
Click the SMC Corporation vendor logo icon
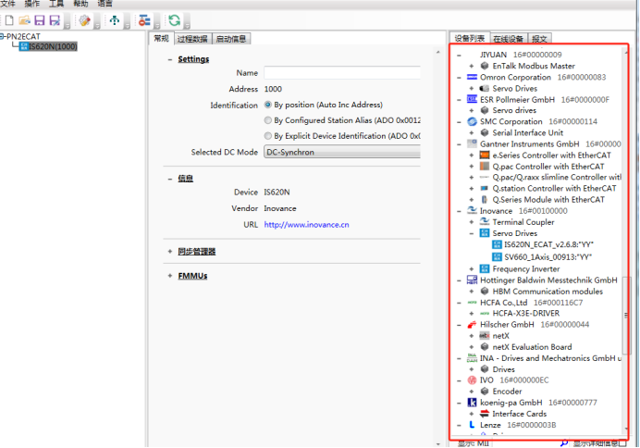coord(472,121)
